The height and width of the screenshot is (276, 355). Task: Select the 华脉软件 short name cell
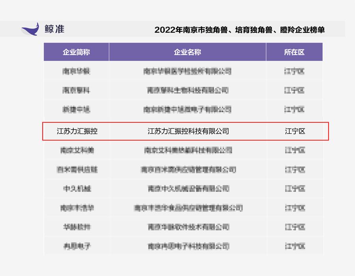tap(77, 227)
